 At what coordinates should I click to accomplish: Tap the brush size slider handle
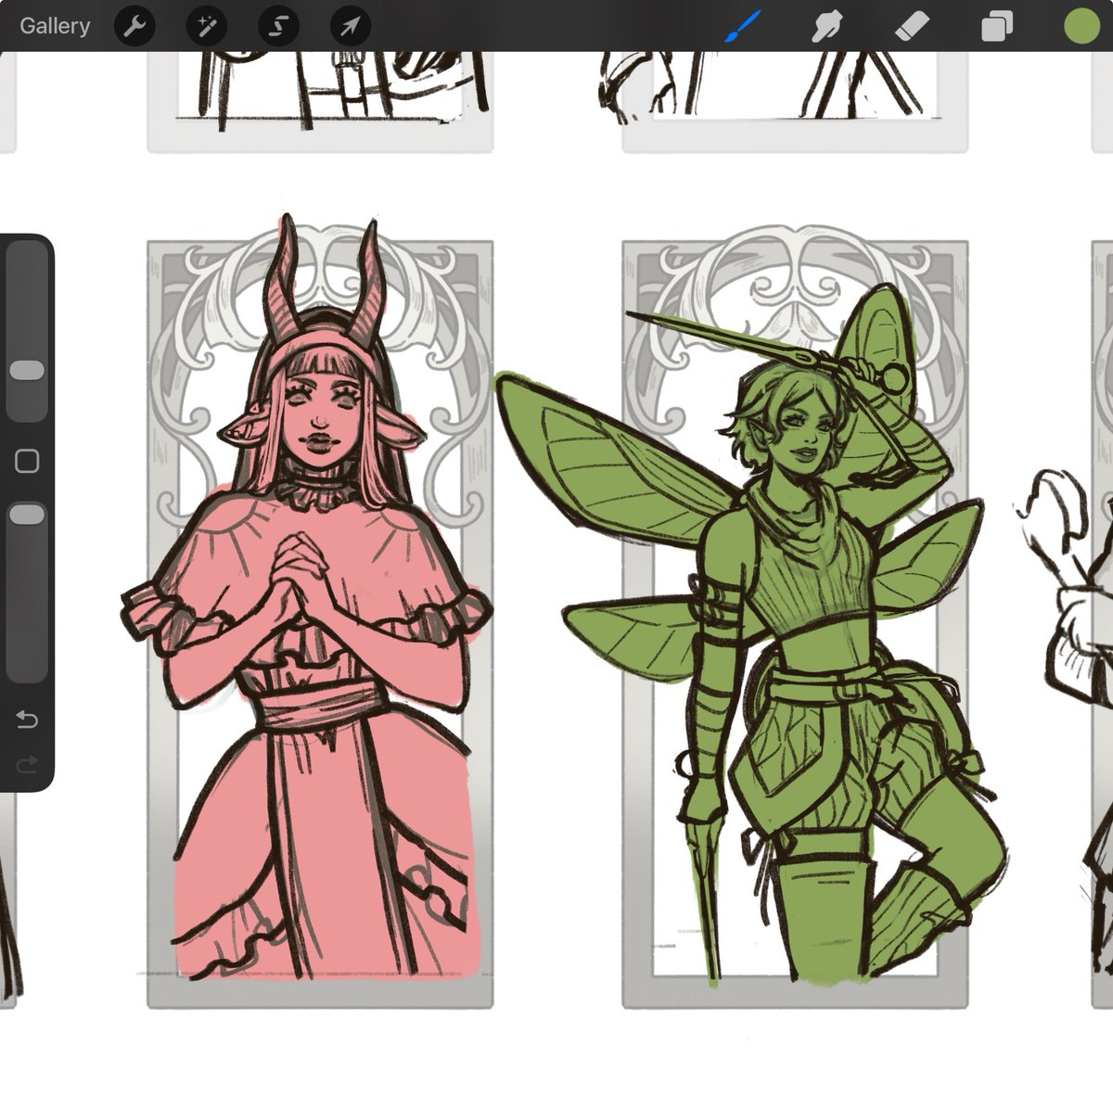coord(25,369)
